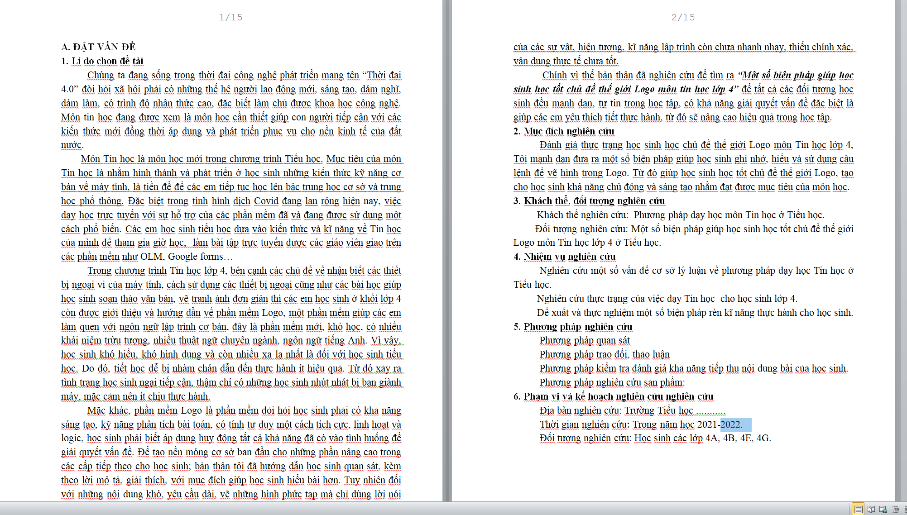
Task: Click the 1/15 page header
Action: pyautogui.click(x=230, y=17)
